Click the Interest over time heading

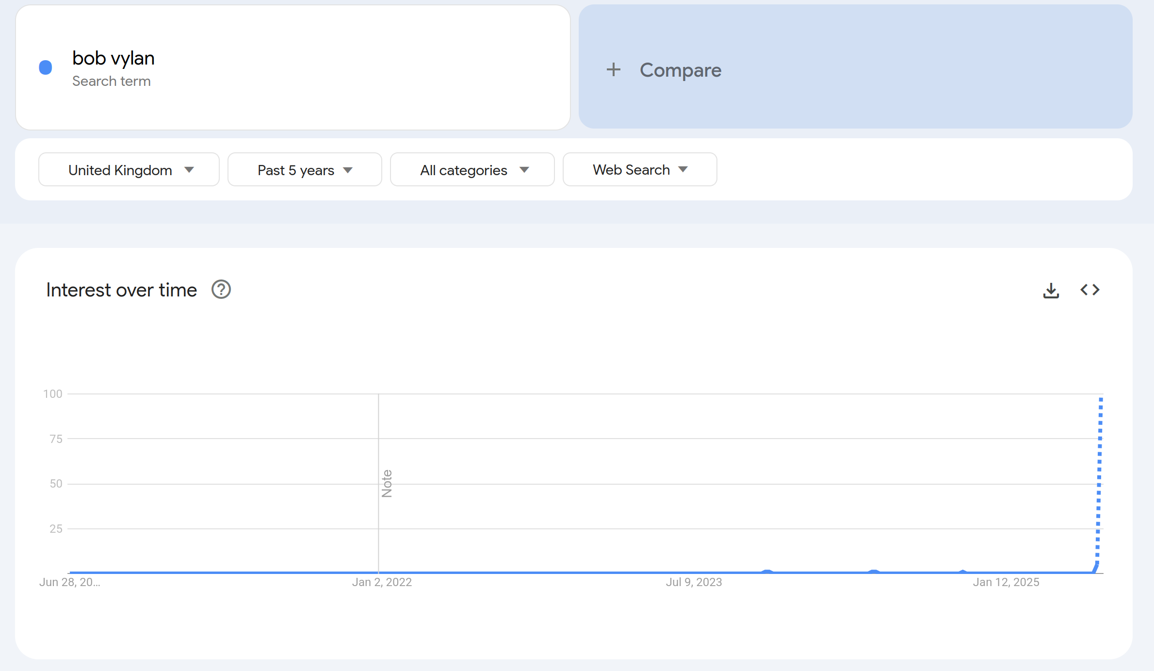point(121,290)
